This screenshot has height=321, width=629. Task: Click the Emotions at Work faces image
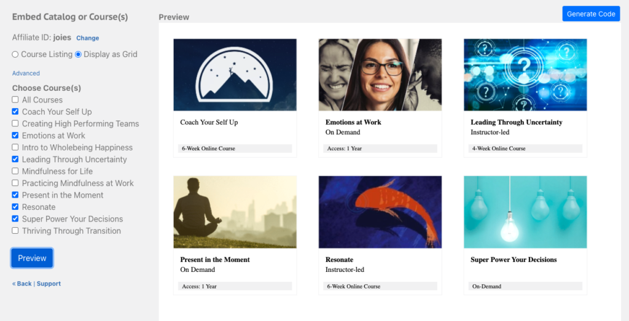tap(380, 75)
